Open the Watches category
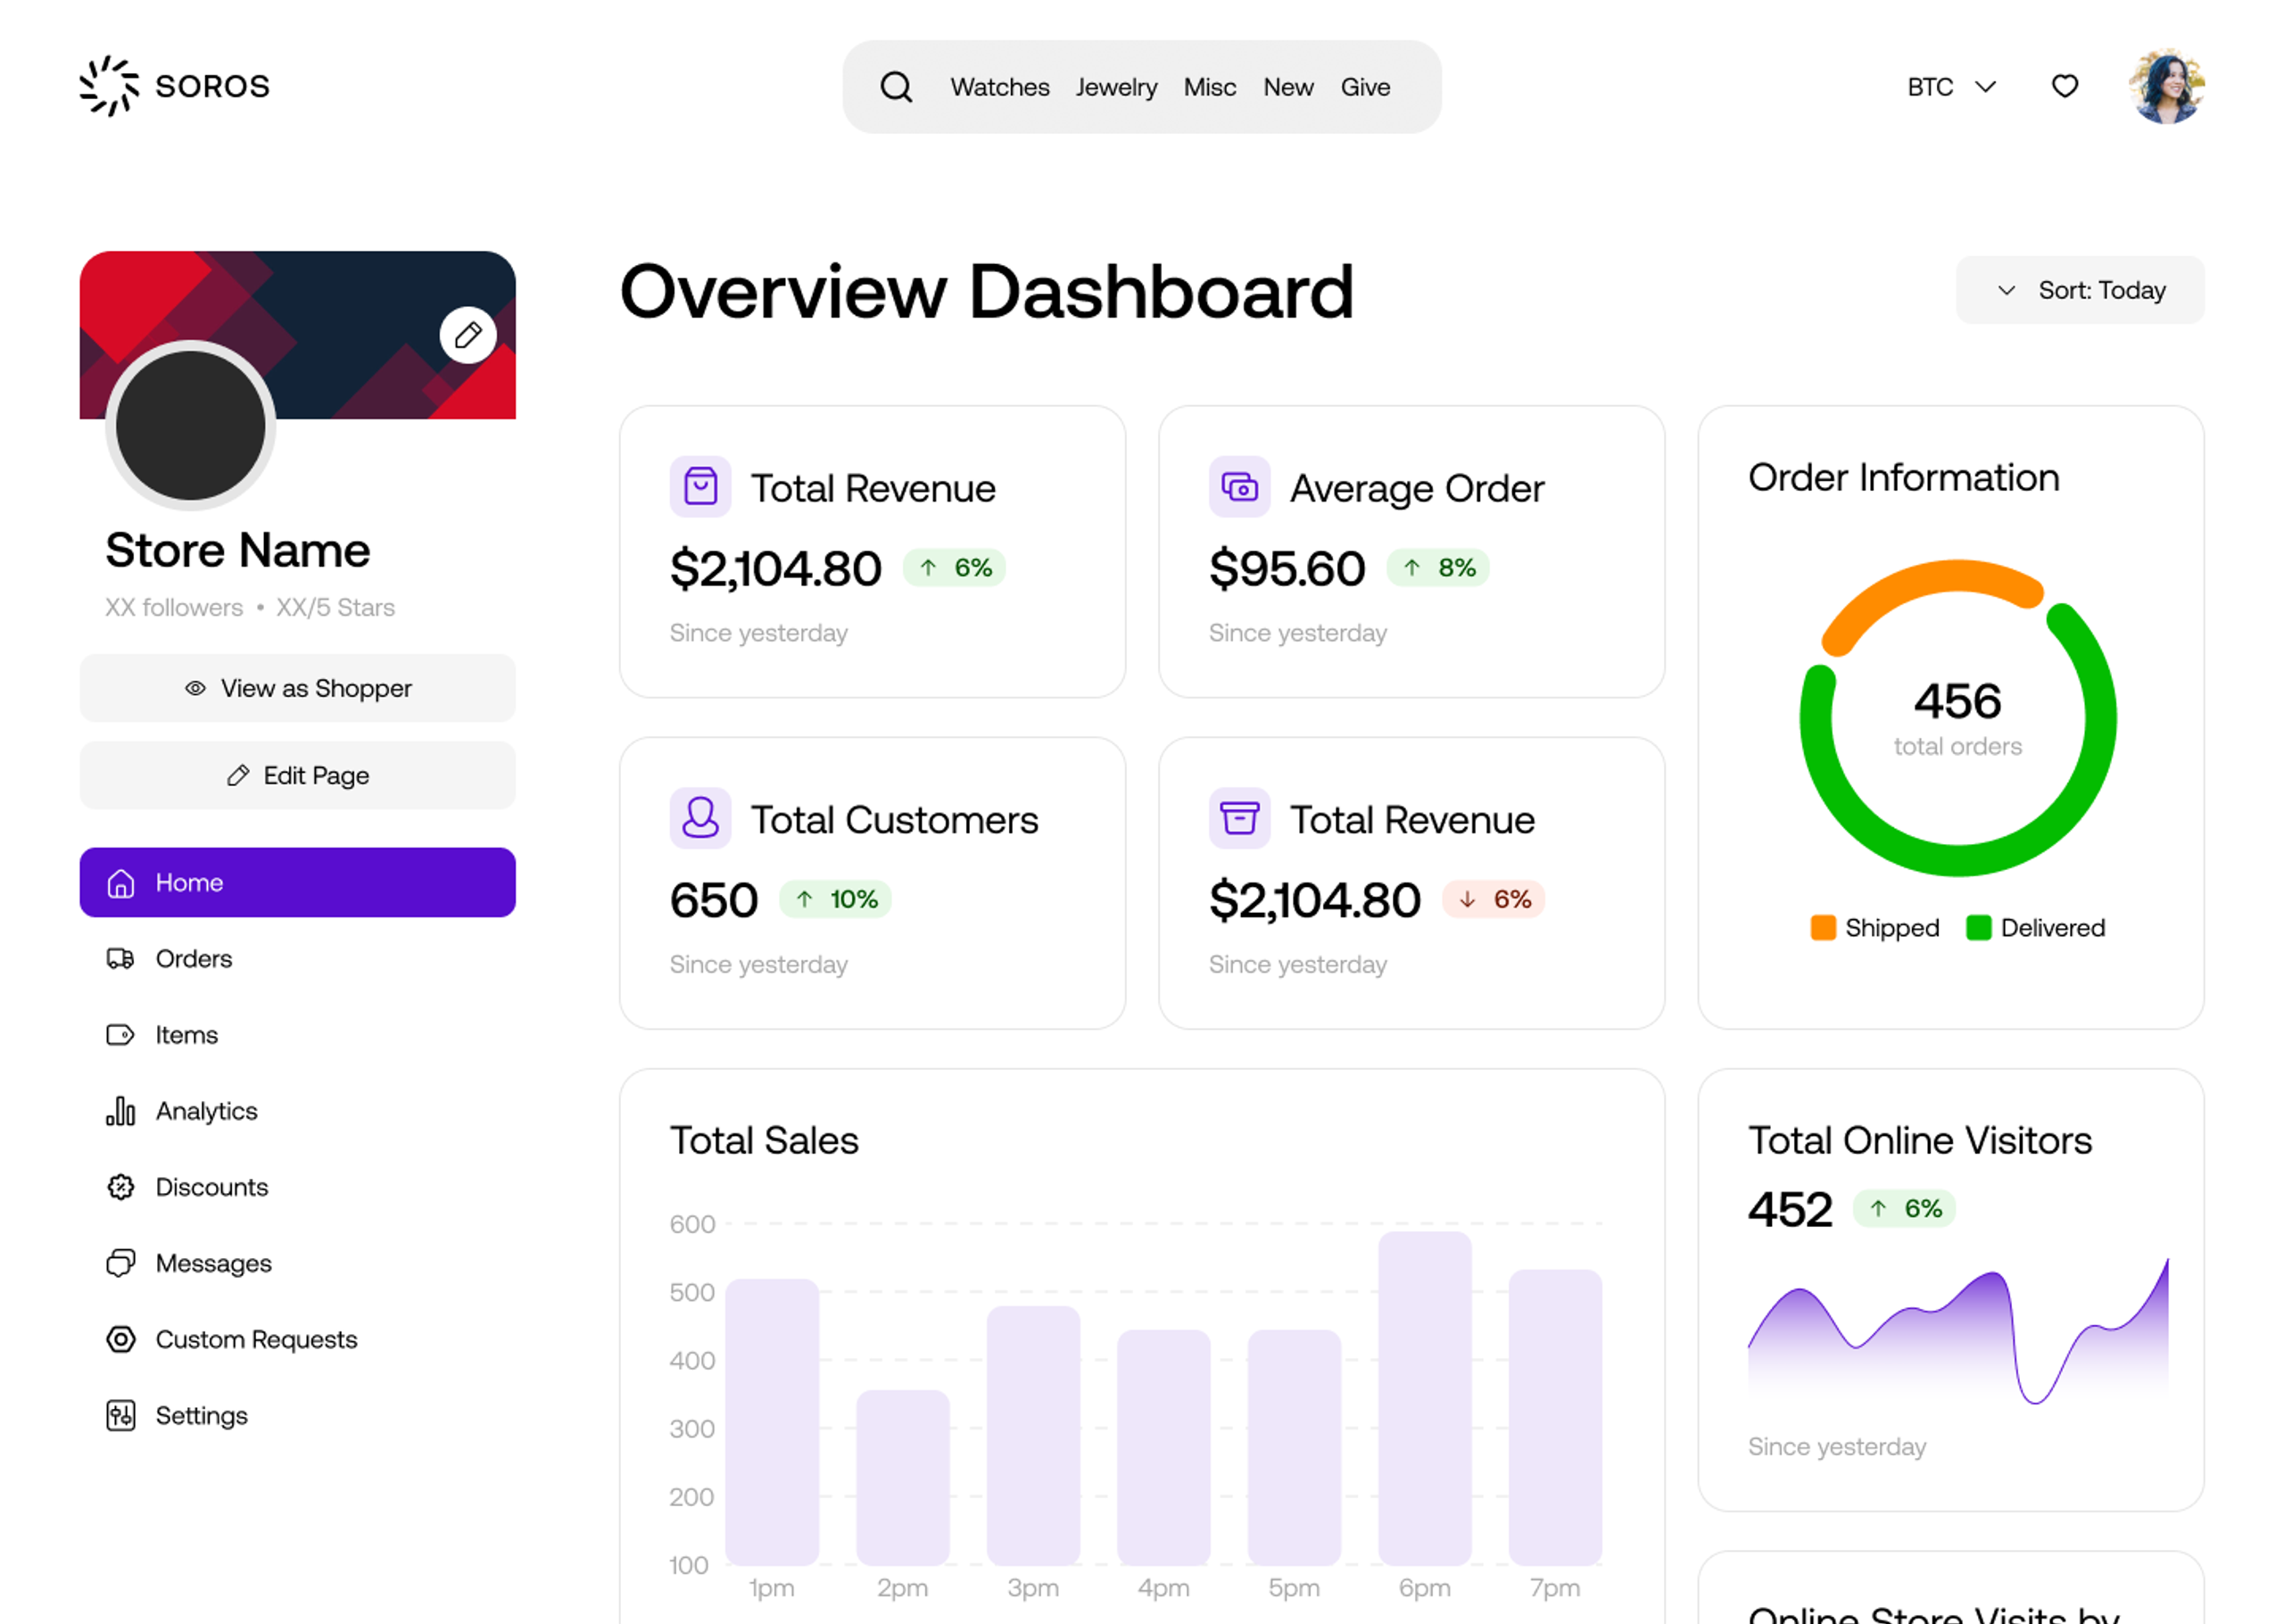Viewport: 2284px width, 1624px height. (999, 87)
